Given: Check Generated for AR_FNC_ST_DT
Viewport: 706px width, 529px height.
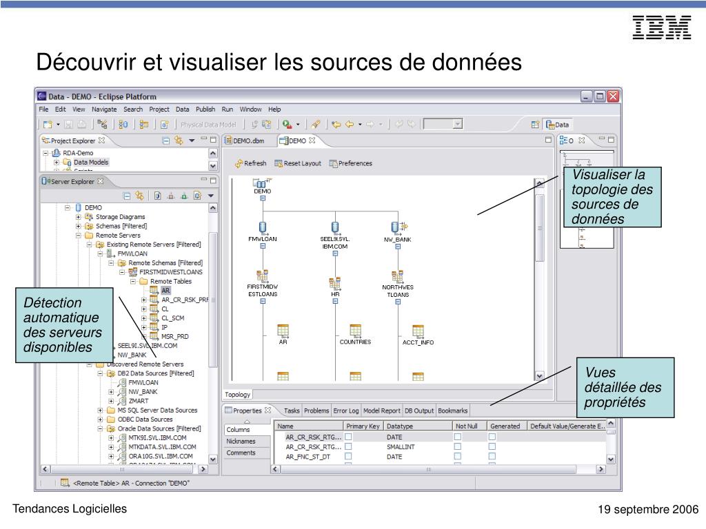Looking at the screenshot, I should pyautogui.click(x=492, y=456).
